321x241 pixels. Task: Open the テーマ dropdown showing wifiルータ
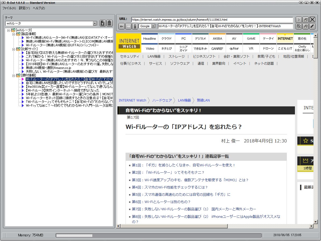point(95,23)
